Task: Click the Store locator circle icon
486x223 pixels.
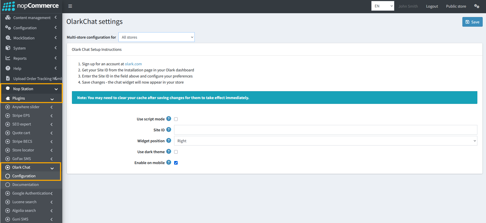Action: pos(8,150)
